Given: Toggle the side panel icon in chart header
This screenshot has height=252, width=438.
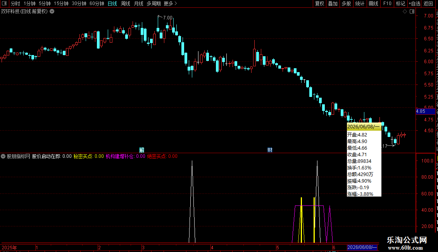Looking at the screenshot, I should pos(412,12).
